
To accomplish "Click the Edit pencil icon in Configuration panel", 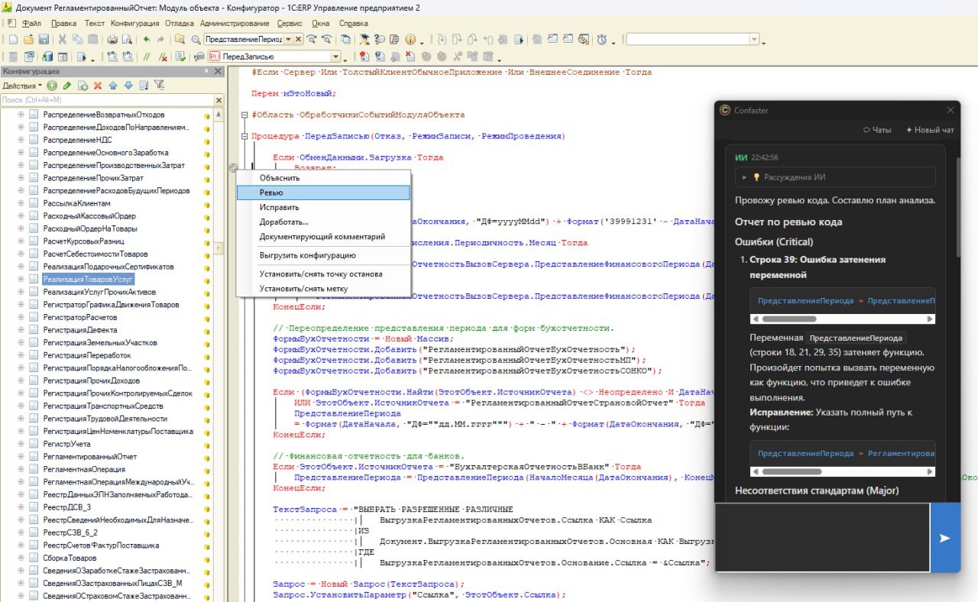I will [67, 86].
